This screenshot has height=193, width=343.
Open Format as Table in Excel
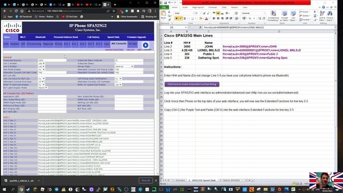(285, 16)
